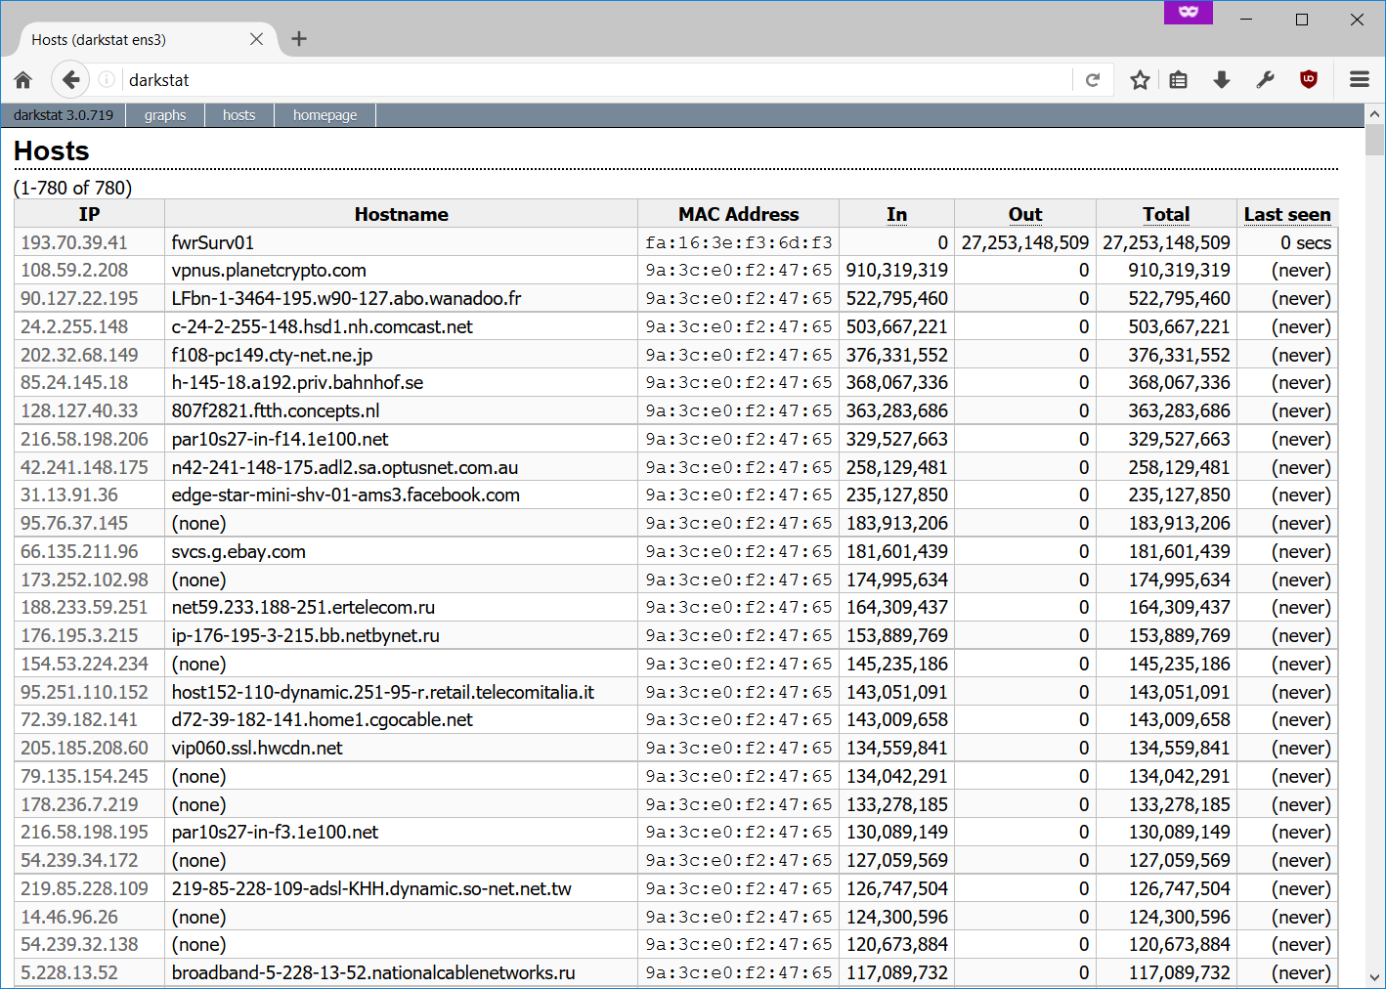Bookmark this page with the star icon
The image size is (1386, 989).
(1140, 80)
